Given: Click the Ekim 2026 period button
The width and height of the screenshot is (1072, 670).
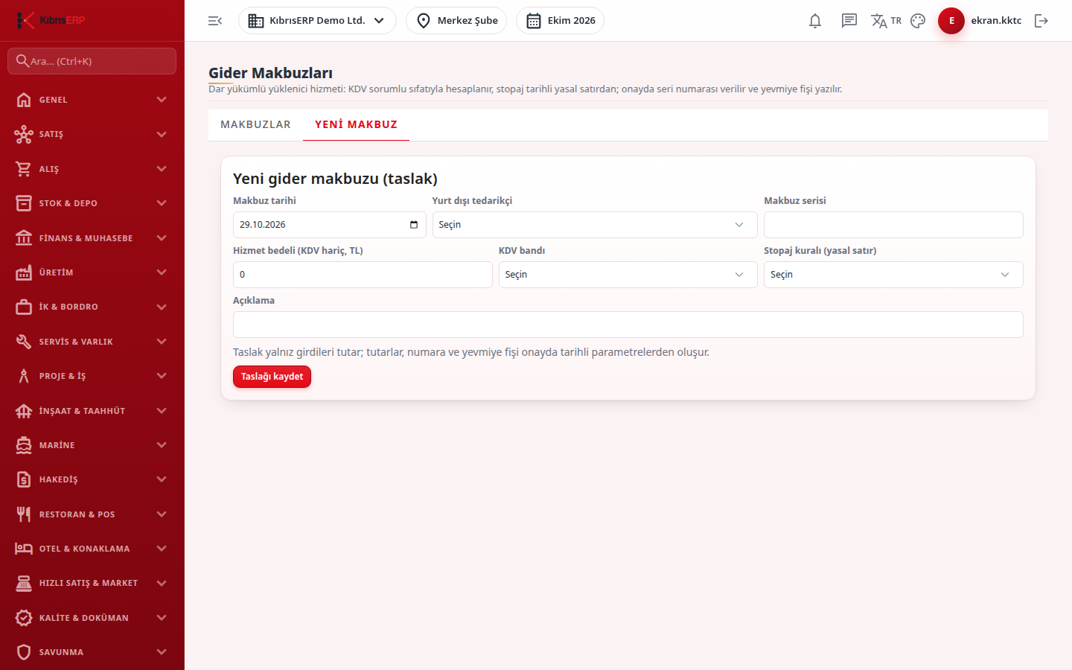Looking at the screenshot, I should point(560,21).
